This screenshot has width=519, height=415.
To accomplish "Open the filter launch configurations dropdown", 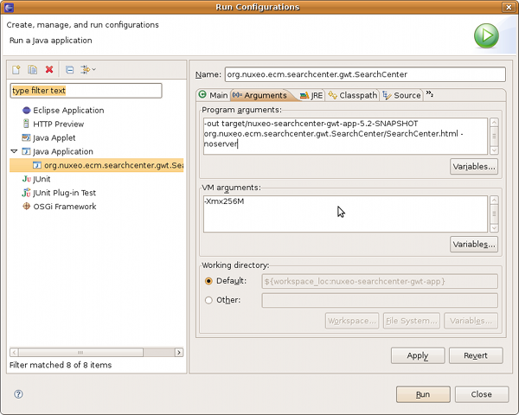I will tap(88, 69).
